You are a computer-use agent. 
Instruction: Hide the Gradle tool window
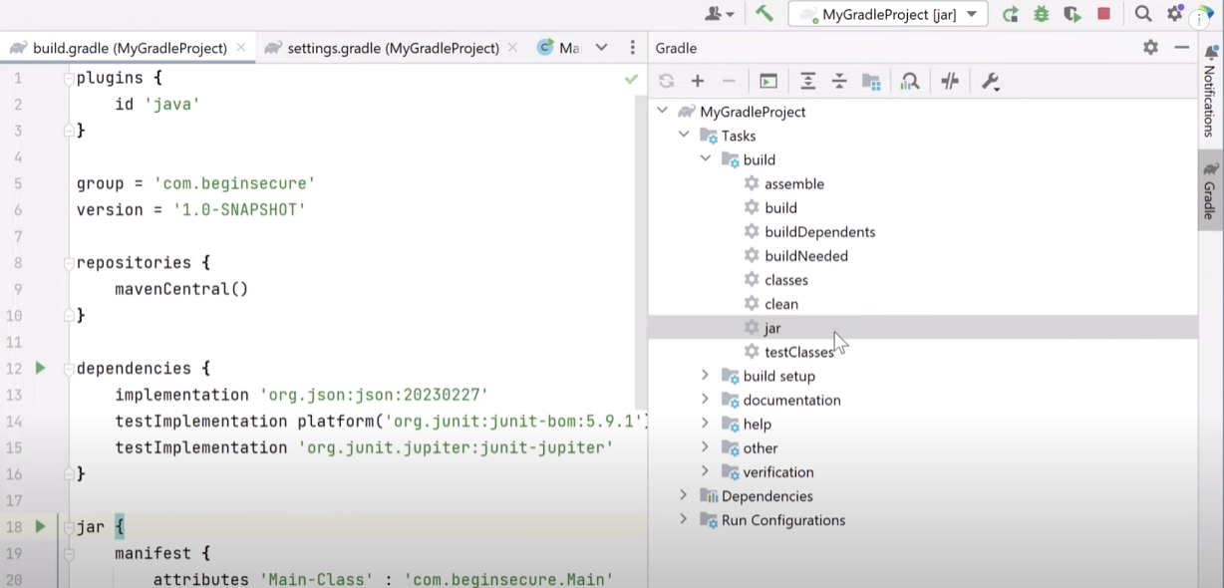[1182, 48]
